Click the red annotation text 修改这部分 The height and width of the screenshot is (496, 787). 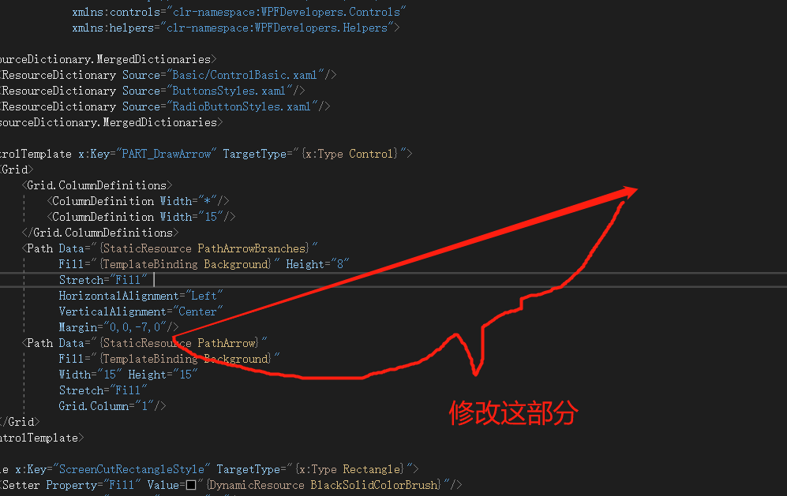pos(513,412)
